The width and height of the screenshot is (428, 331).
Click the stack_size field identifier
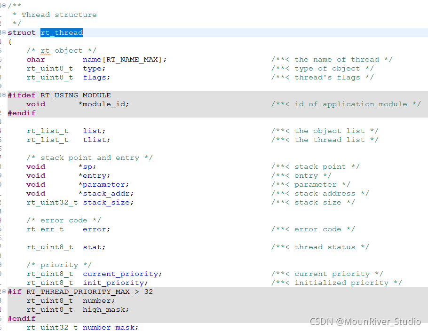pos(106,203)
